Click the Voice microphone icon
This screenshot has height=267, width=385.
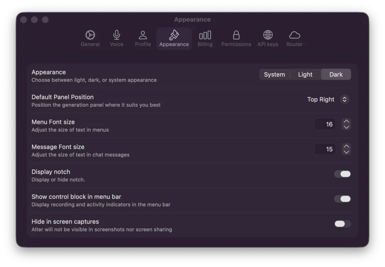(x=116, y=35)
